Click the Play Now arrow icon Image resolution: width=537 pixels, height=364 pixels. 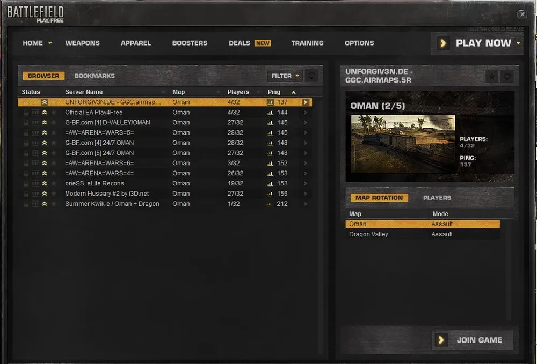[443, 43]
